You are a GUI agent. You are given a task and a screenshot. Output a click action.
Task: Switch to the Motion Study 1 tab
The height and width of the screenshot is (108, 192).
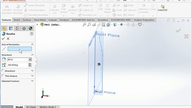[x=48, y=107]
